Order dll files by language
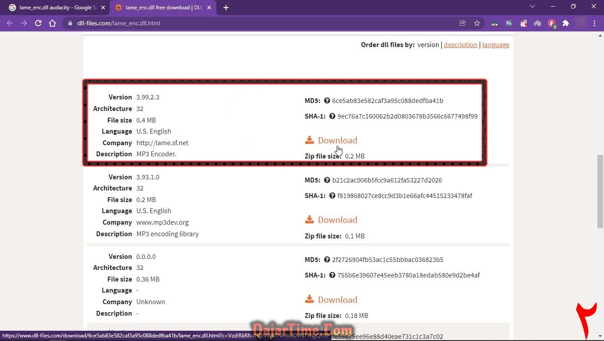Screen dimensions: 604x341 tap(496, 45)
